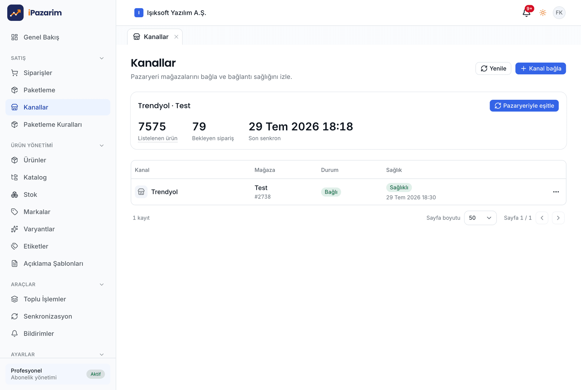Screen dimensions: 581x390
Task: Click the Bildirimler bell icon in sidebar
Action: [15, 334]
